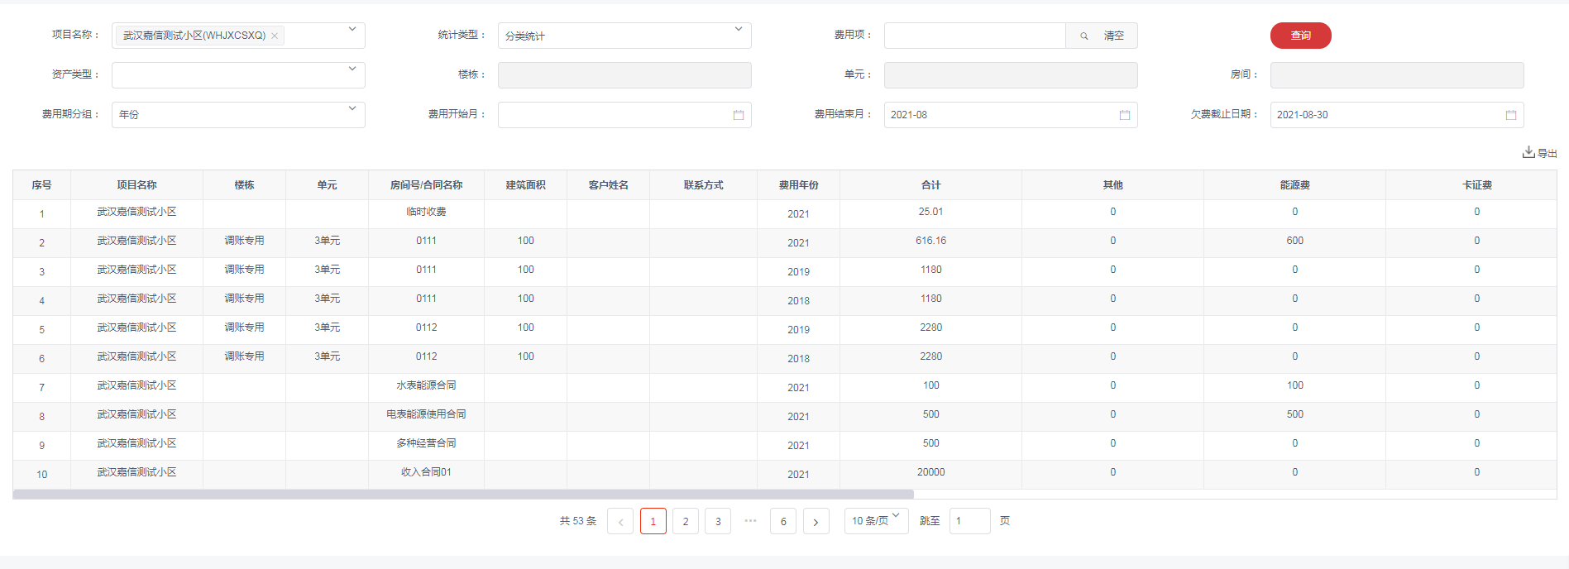Click the 能源费 value 500 in row 8
Image resolution: width=1569 pixels, height=569 pixels.
pos(1294,414)
